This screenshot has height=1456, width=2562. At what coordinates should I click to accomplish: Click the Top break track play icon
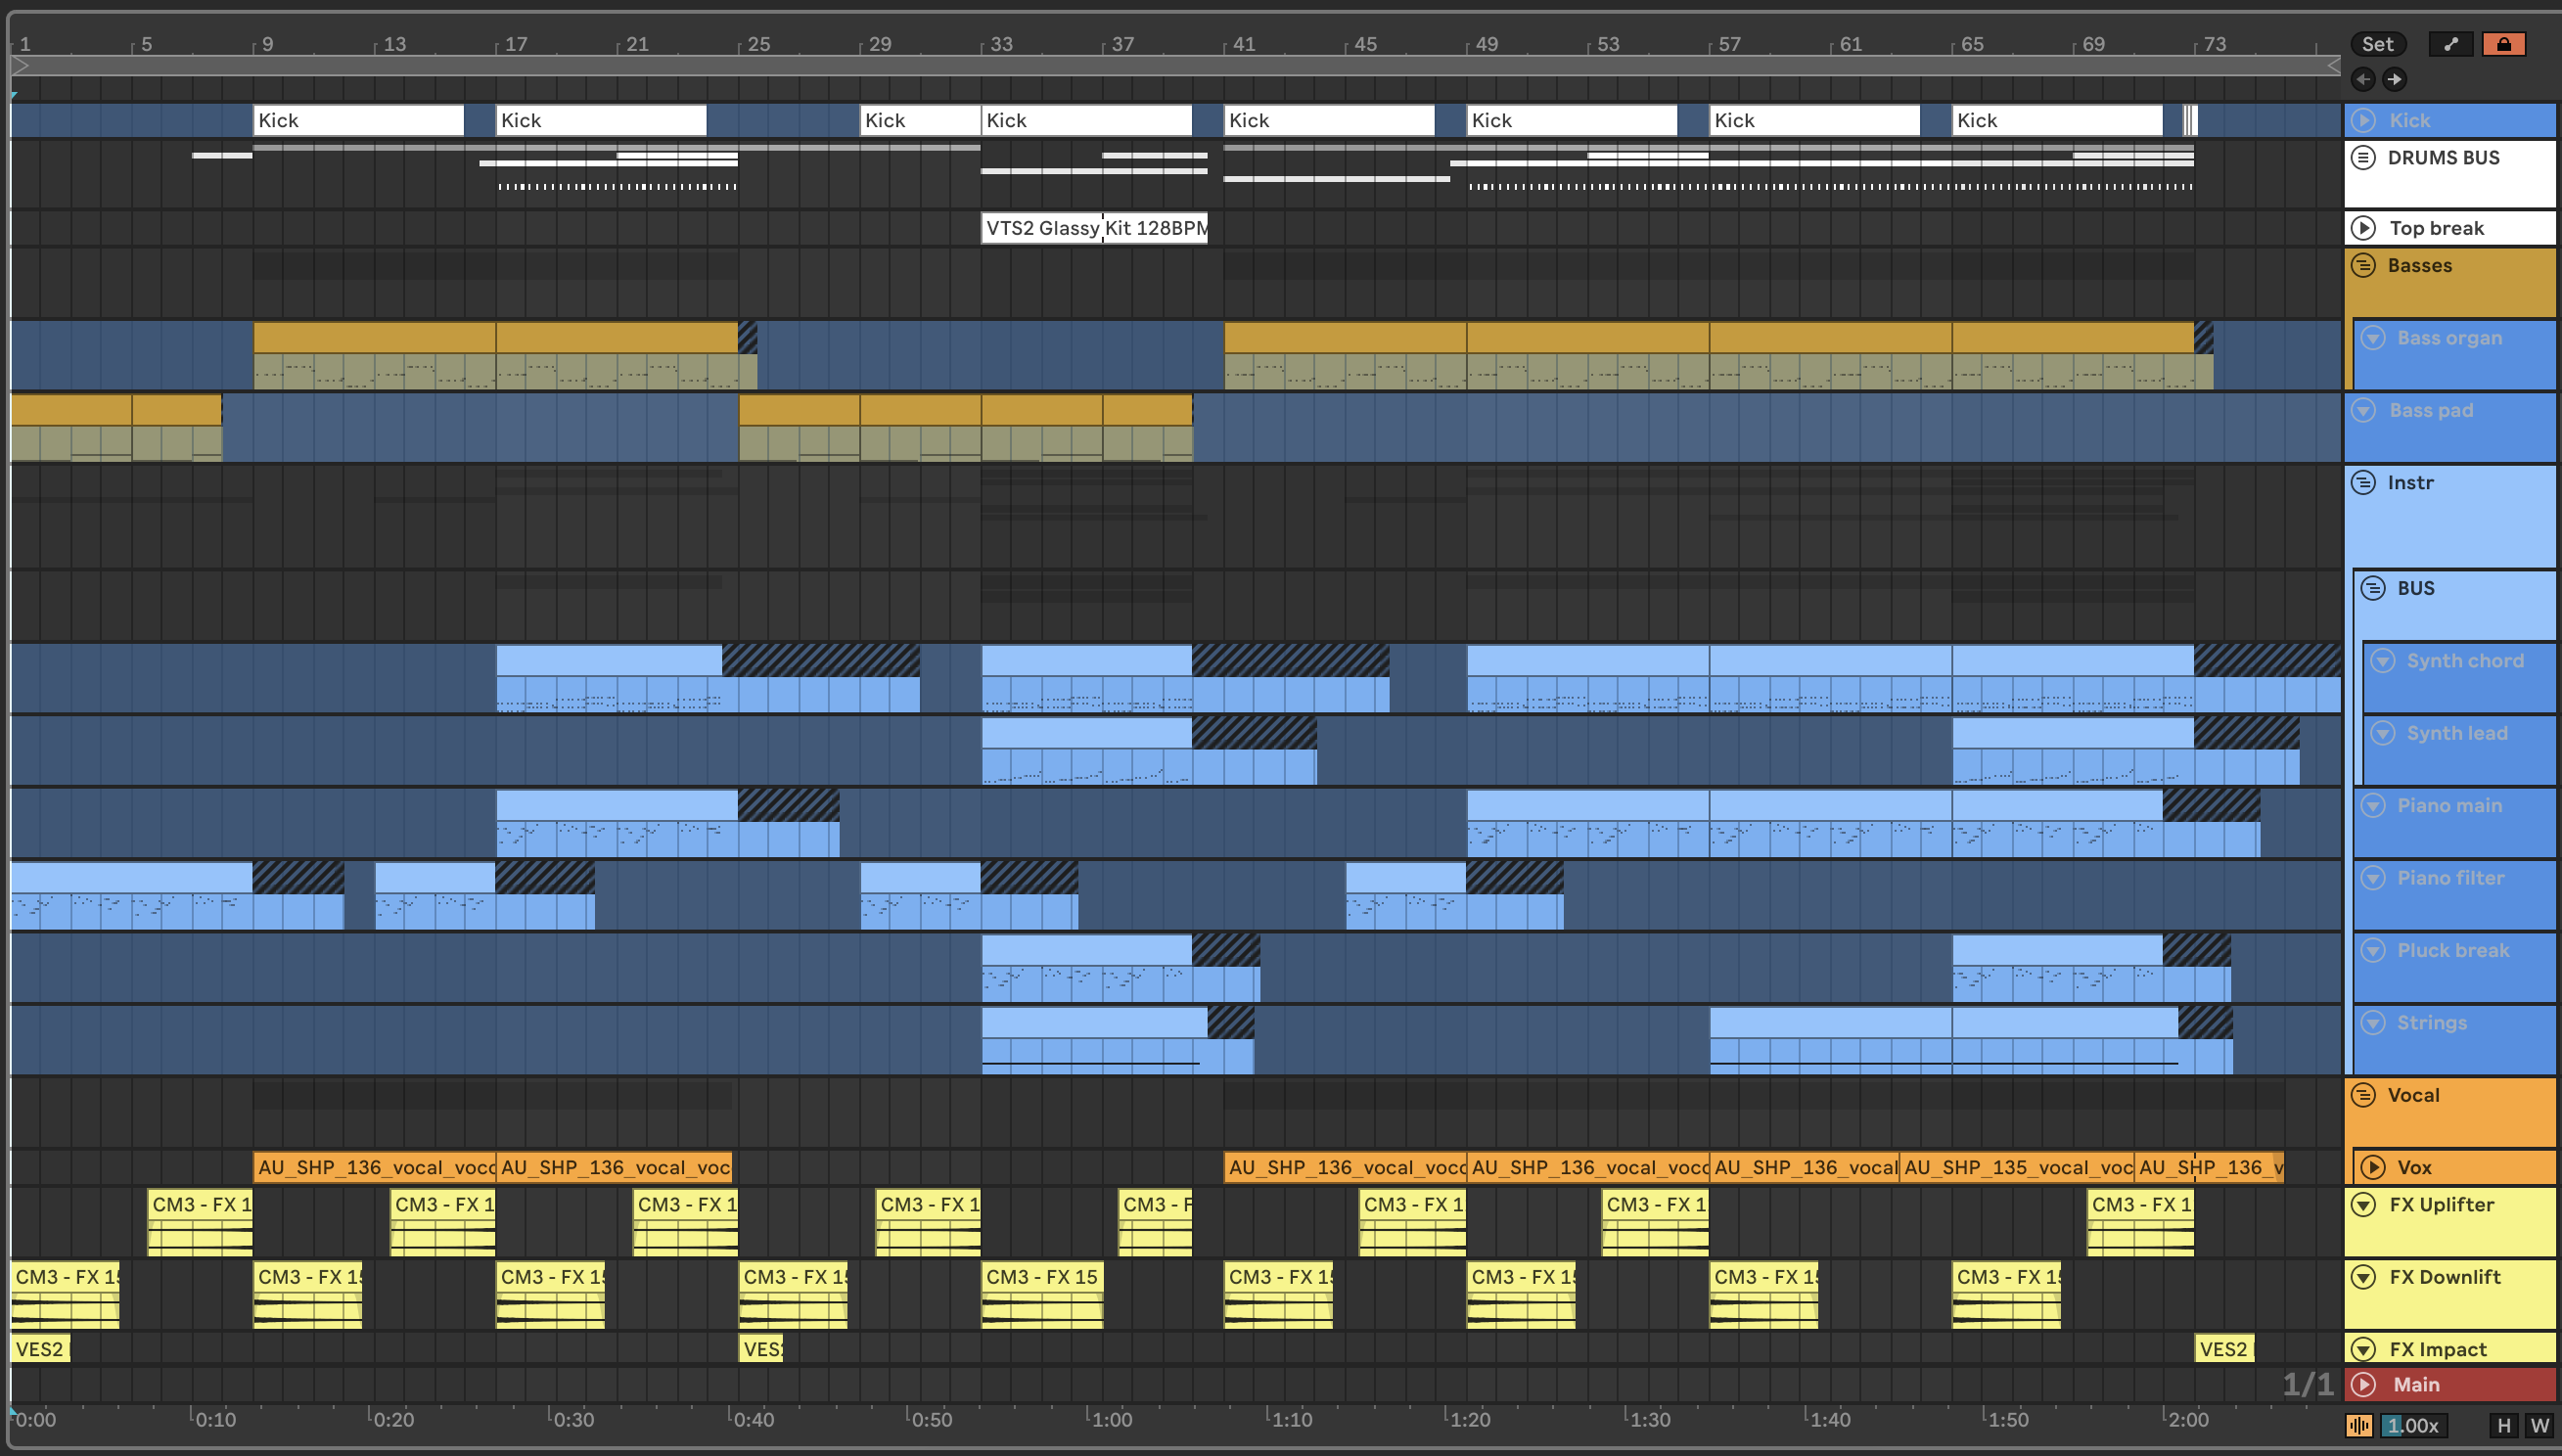2363,228
